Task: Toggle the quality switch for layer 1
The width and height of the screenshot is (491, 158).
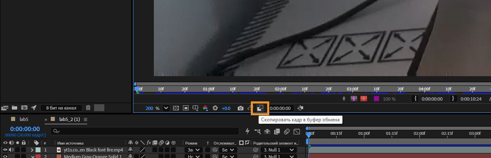Action: [143, 150]
